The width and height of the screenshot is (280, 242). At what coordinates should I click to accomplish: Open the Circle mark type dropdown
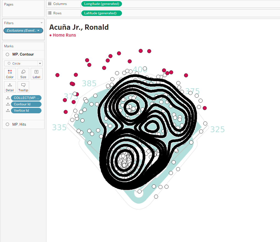pos(40,64)
